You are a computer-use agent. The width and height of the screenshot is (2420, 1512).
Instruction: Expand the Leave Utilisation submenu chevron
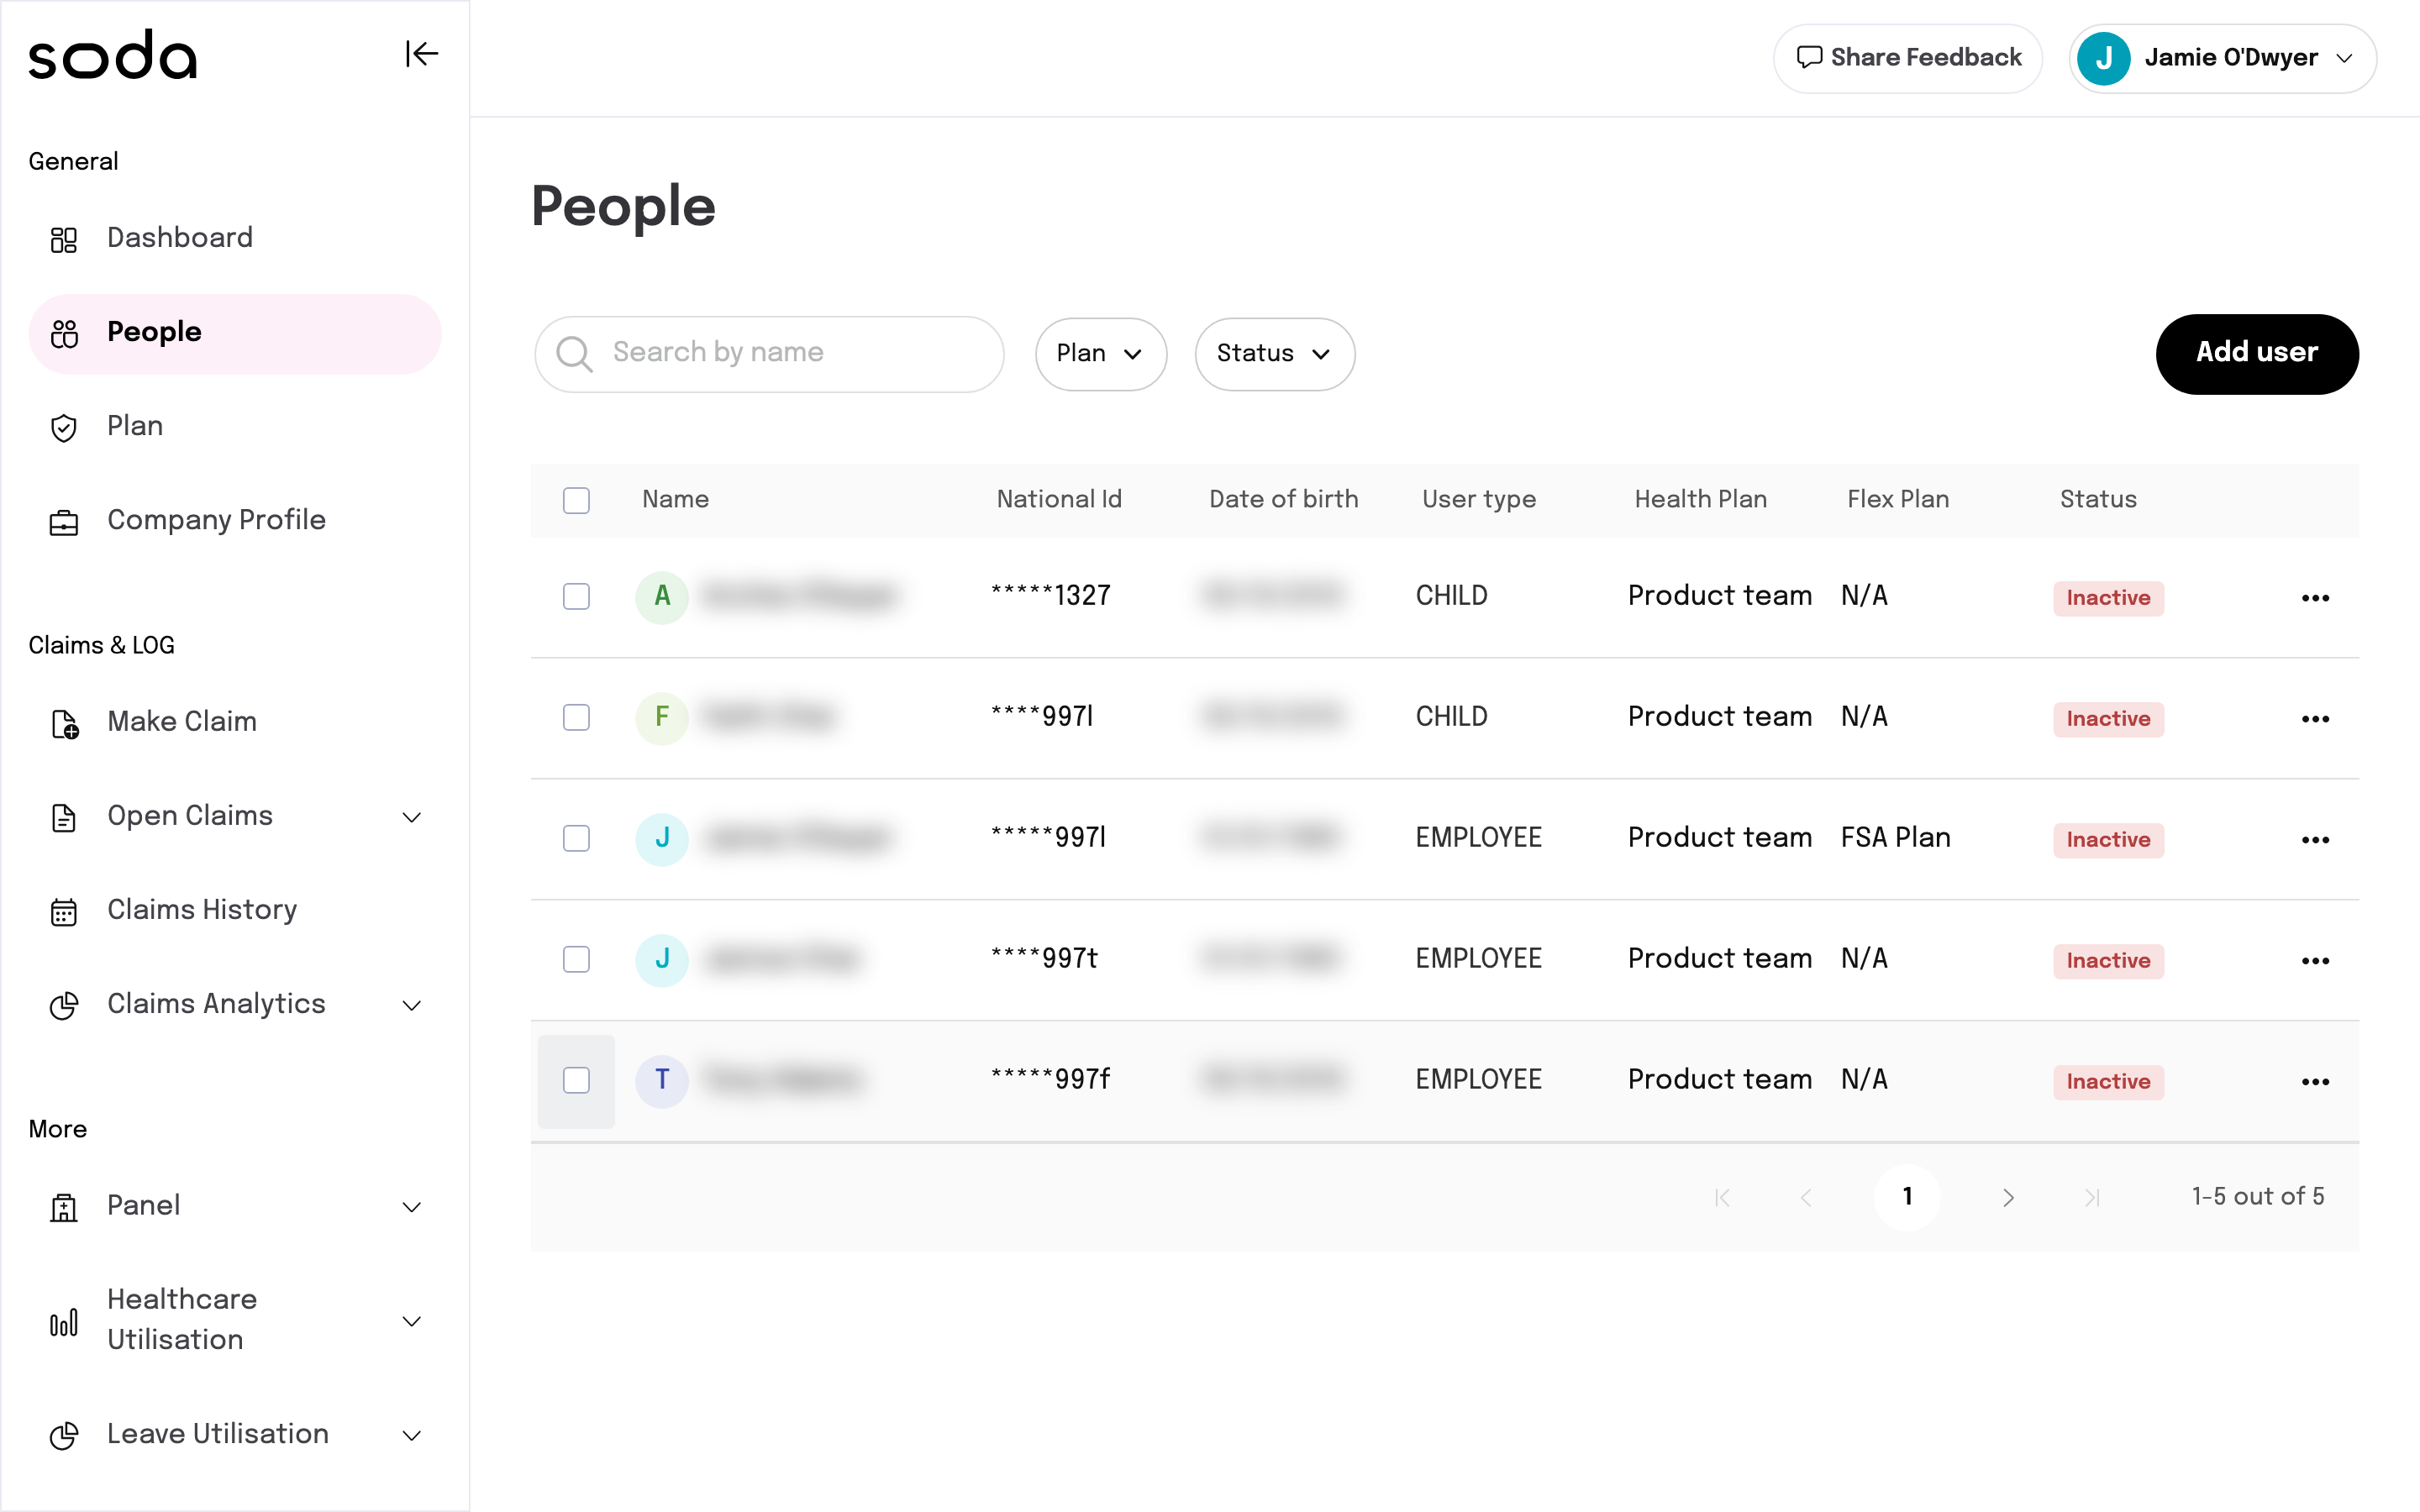411,1435
